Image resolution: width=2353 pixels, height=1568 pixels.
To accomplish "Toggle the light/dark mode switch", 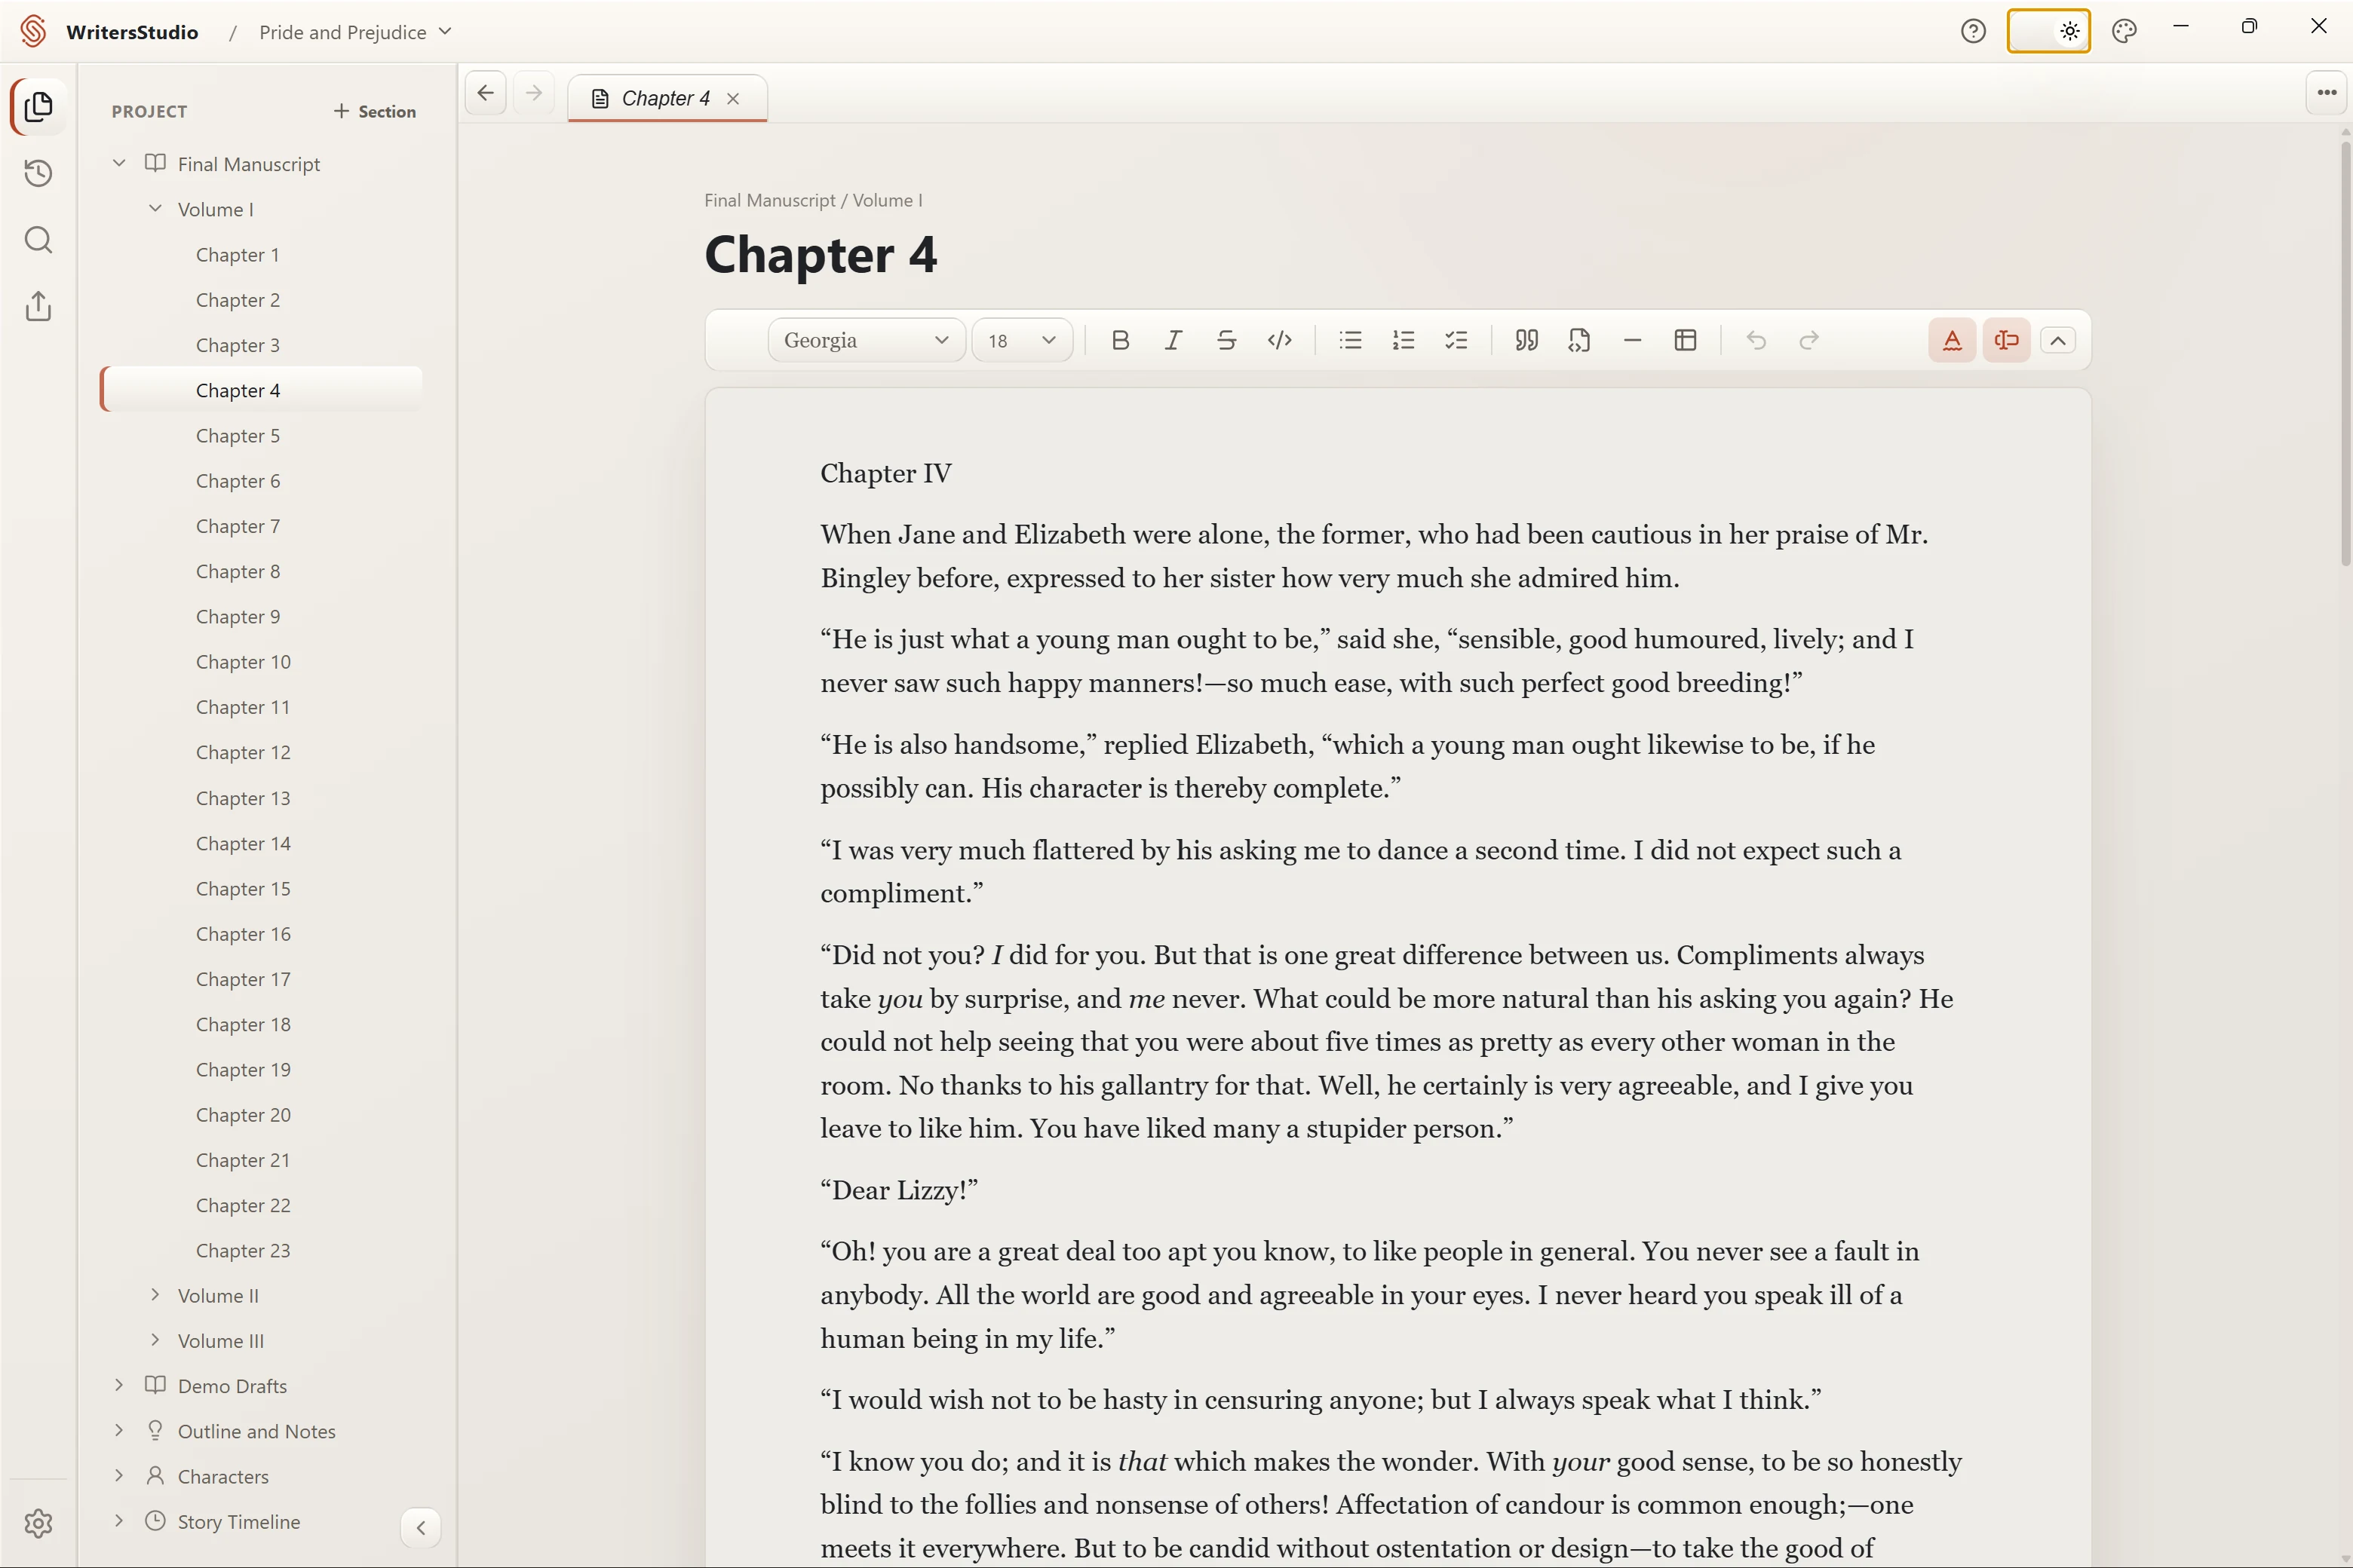I will tap(2048, 31).
